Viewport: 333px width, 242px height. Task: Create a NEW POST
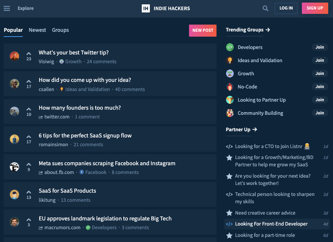pyautogui.click(x=203, y=30)
